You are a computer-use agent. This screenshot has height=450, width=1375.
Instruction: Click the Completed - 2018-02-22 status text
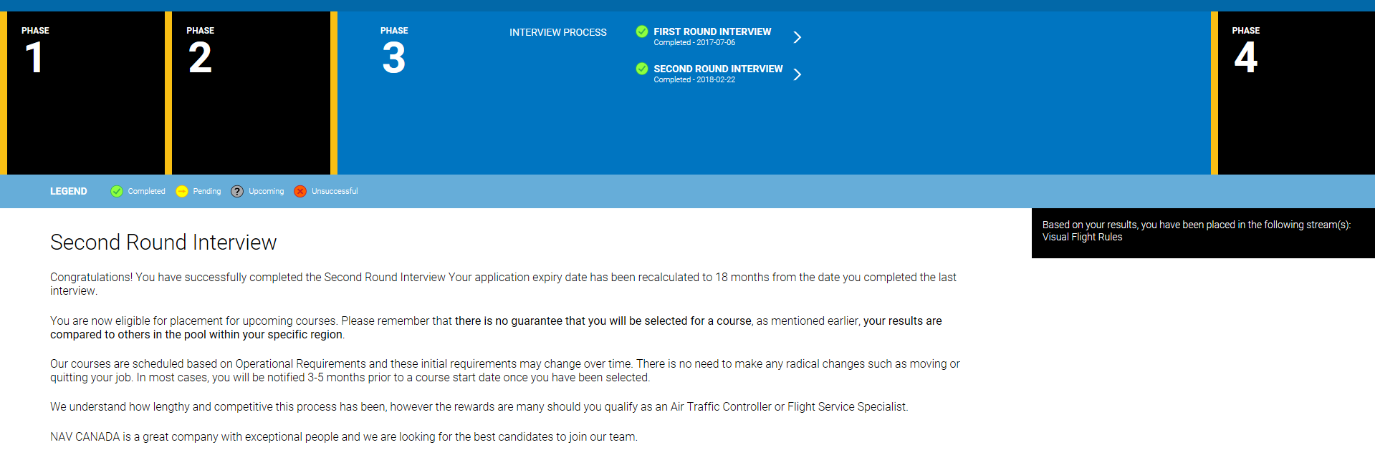pos(694,80)
